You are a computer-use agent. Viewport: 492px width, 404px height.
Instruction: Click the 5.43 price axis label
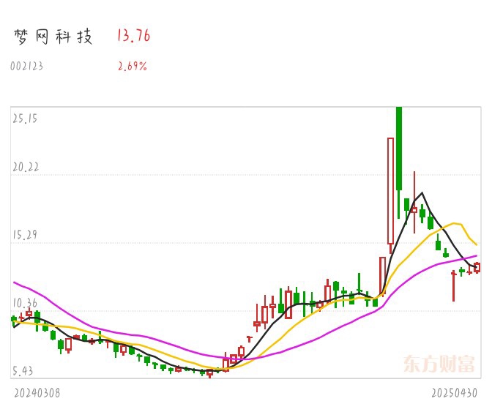23,371
